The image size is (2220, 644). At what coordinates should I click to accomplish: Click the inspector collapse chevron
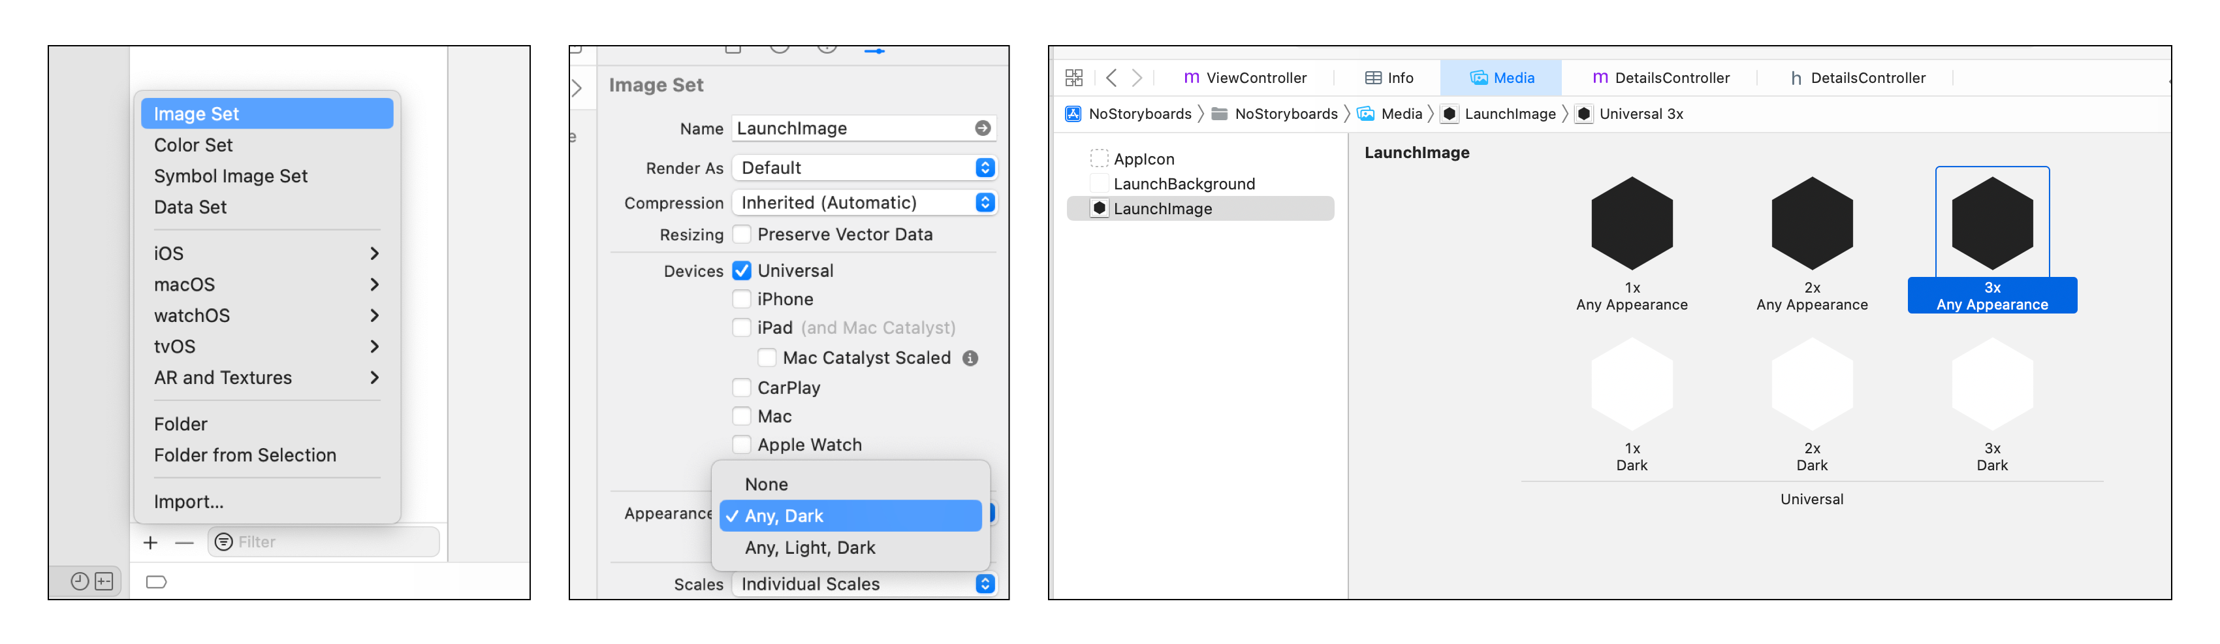pos(577,88)
